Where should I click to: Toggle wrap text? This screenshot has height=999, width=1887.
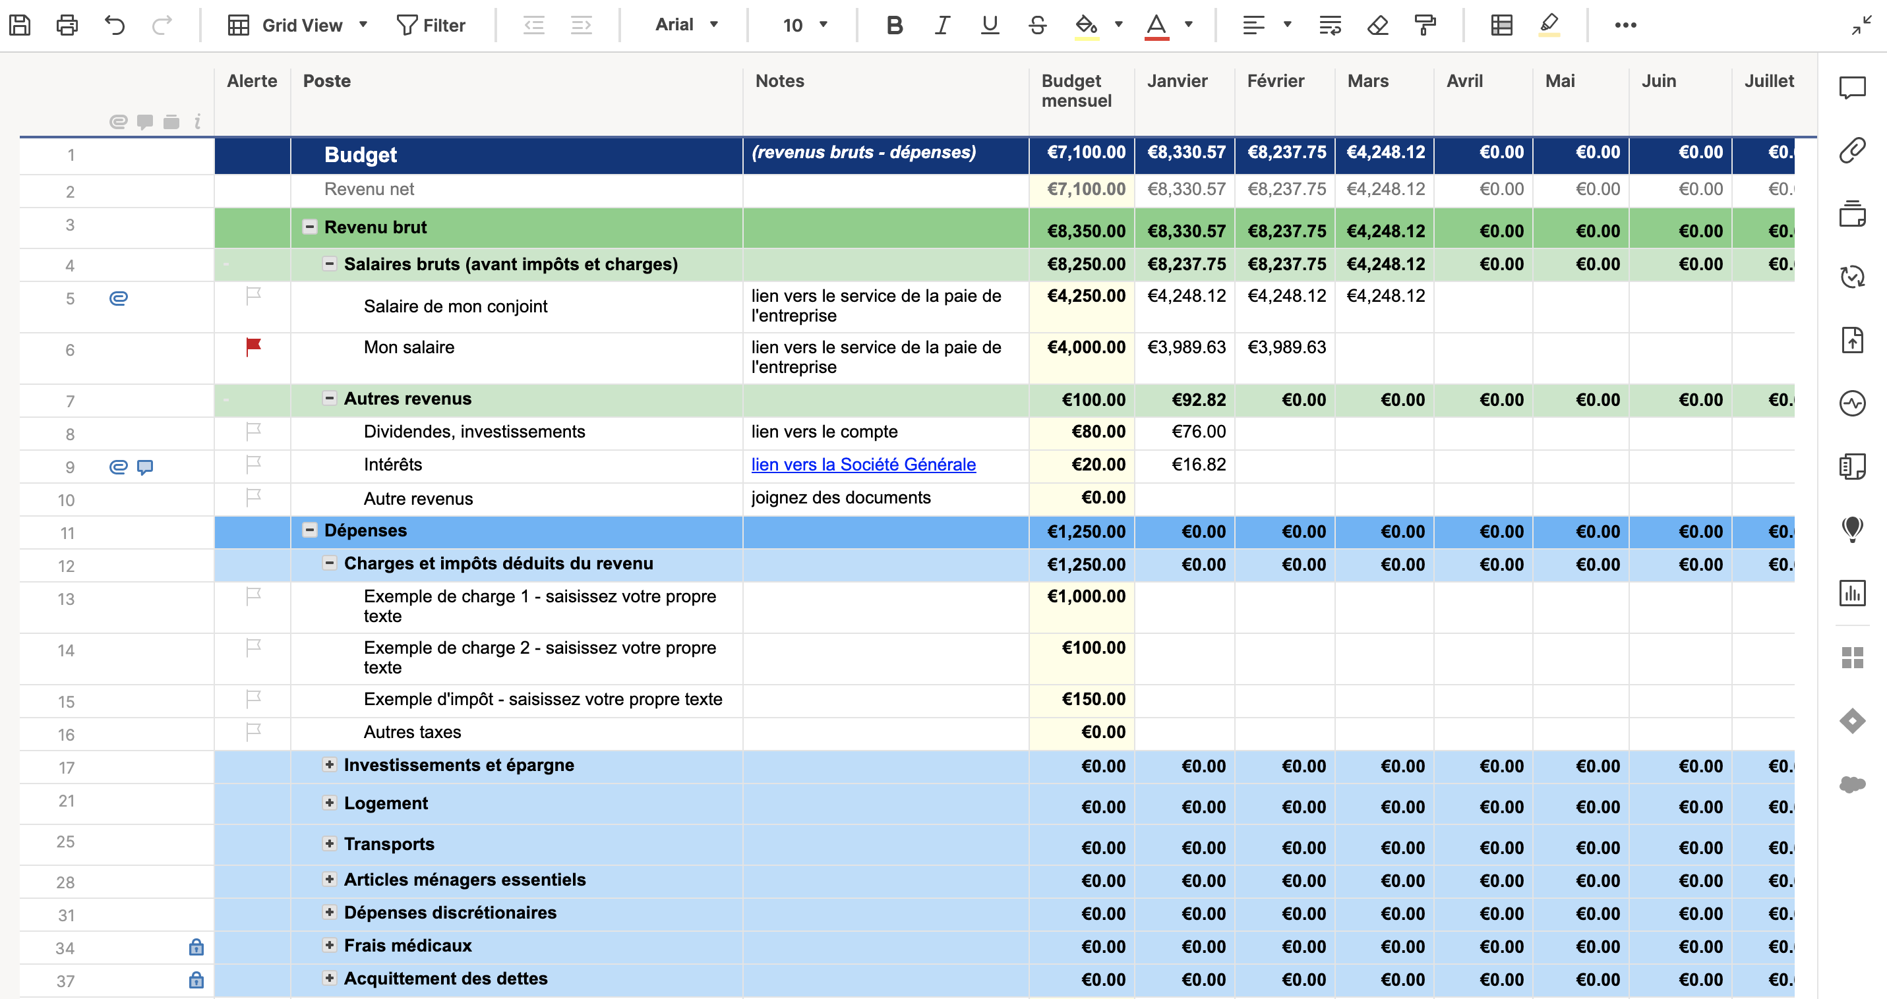pos(1331,26)
